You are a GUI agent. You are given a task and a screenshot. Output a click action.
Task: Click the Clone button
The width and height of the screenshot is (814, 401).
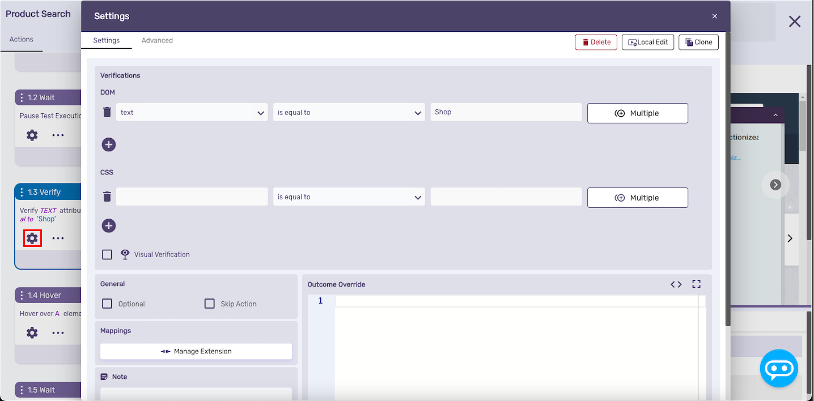click(x=698, y=42)
